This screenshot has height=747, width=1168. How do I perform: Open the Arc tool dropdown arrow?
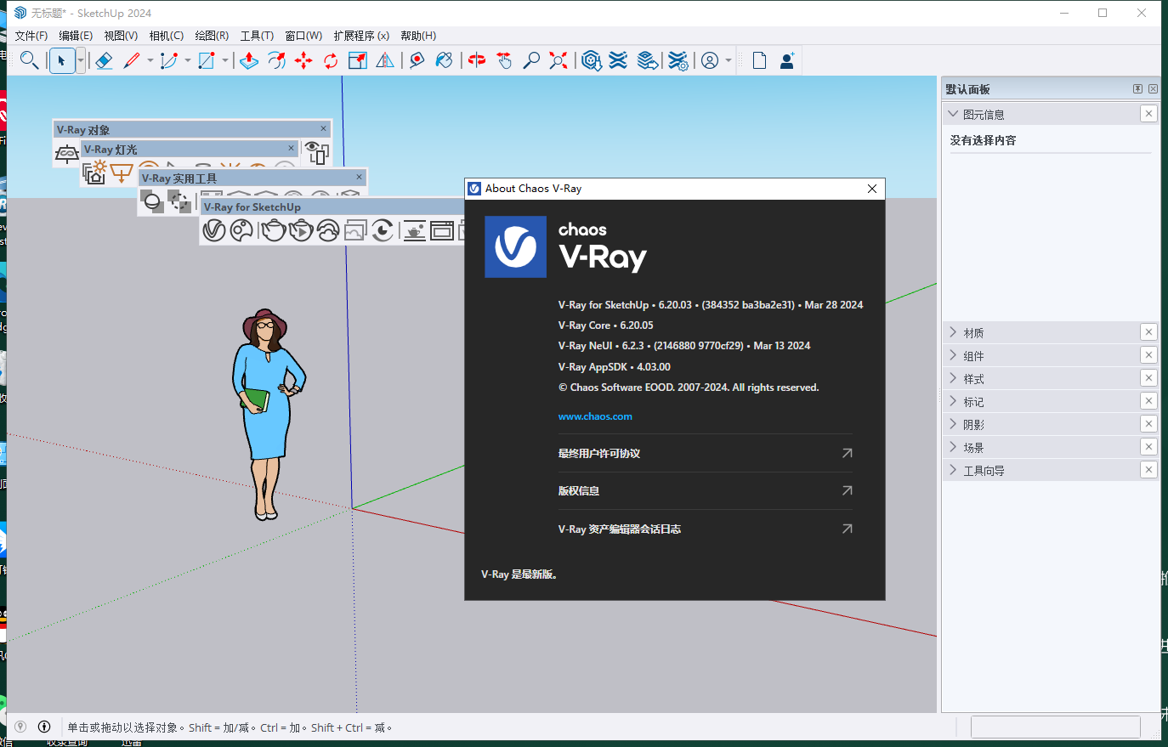(188, 60)
